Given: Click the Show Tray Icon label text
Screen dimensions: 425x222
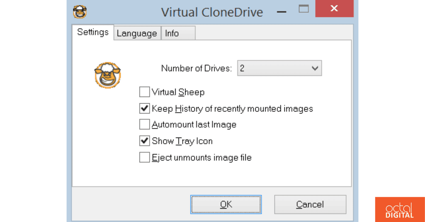Looking at the screenshot, I should [182, 141].
